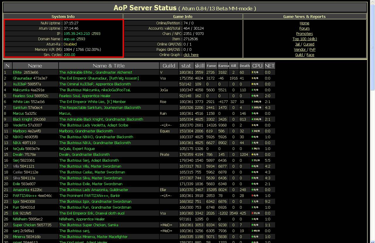Image resolution: width=375 pixels, height=243 pixels.
Task: Click the vertical scrollbar up arrow
Action: (372, 3)
